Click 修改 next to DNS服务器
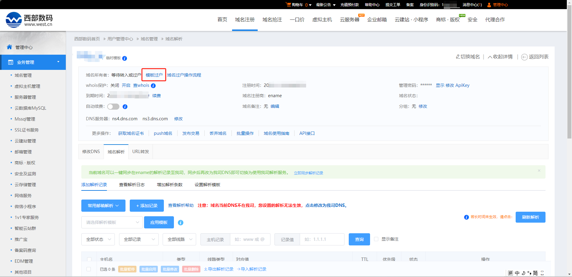The width and height of the screenshot is (572, 277). [178, 119]
